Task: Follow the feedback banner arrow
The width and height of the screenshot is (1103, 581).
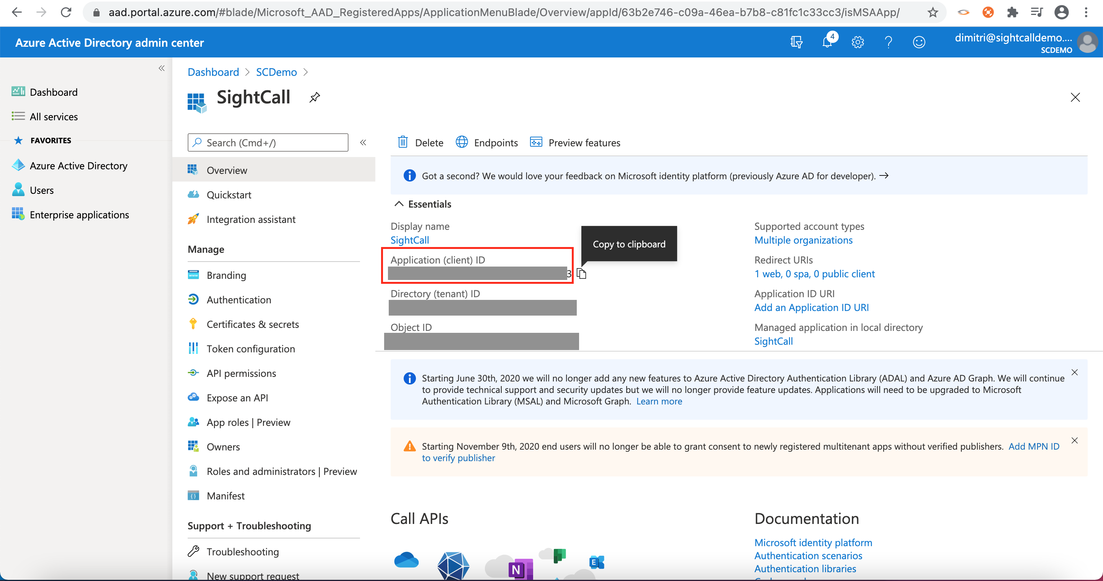Action: (x=884, y=175)
